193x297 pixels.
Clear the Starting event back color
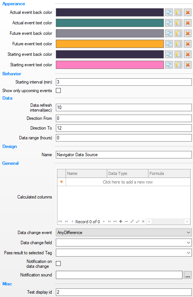(x=188, y=54)
